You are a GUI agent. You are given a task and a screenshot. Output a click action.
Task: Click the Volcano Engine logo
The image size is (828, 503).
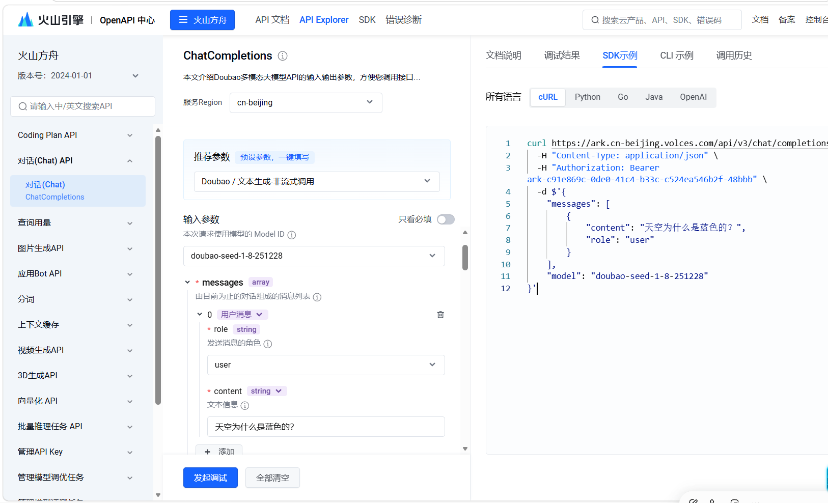(x=50, y=20)
